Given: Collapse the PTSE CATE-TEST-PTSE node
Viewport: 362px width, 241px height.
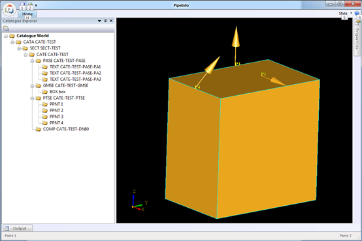Looking at the screenshot, I should (x=32, y=98).
